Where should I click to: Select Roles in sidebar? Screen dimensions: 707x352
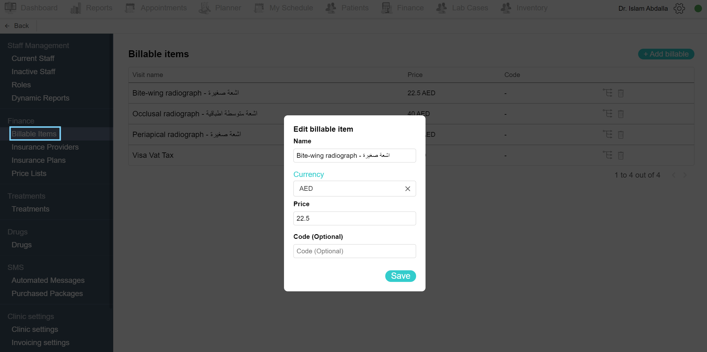point(21,85)
